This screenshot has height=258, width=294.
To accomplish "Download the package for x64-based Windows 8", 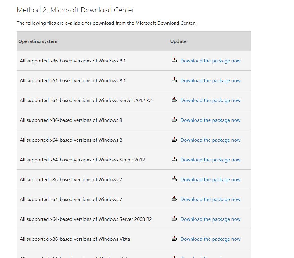I will click(x=210, y=140).
